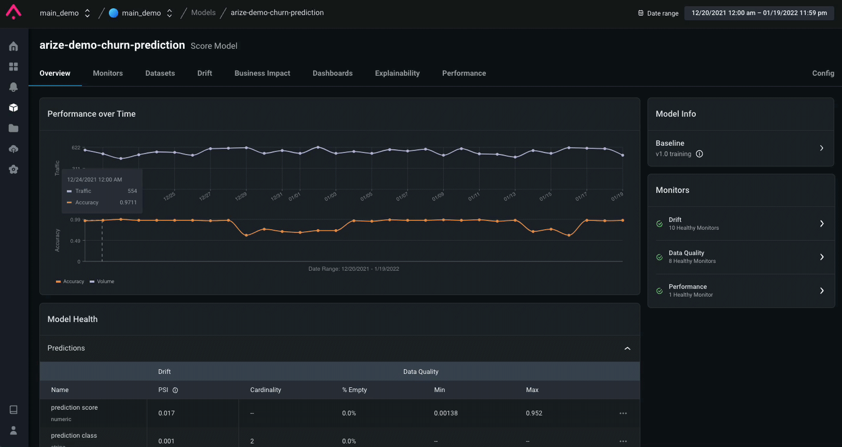Open the settings gear icon in sidebar

13,170
